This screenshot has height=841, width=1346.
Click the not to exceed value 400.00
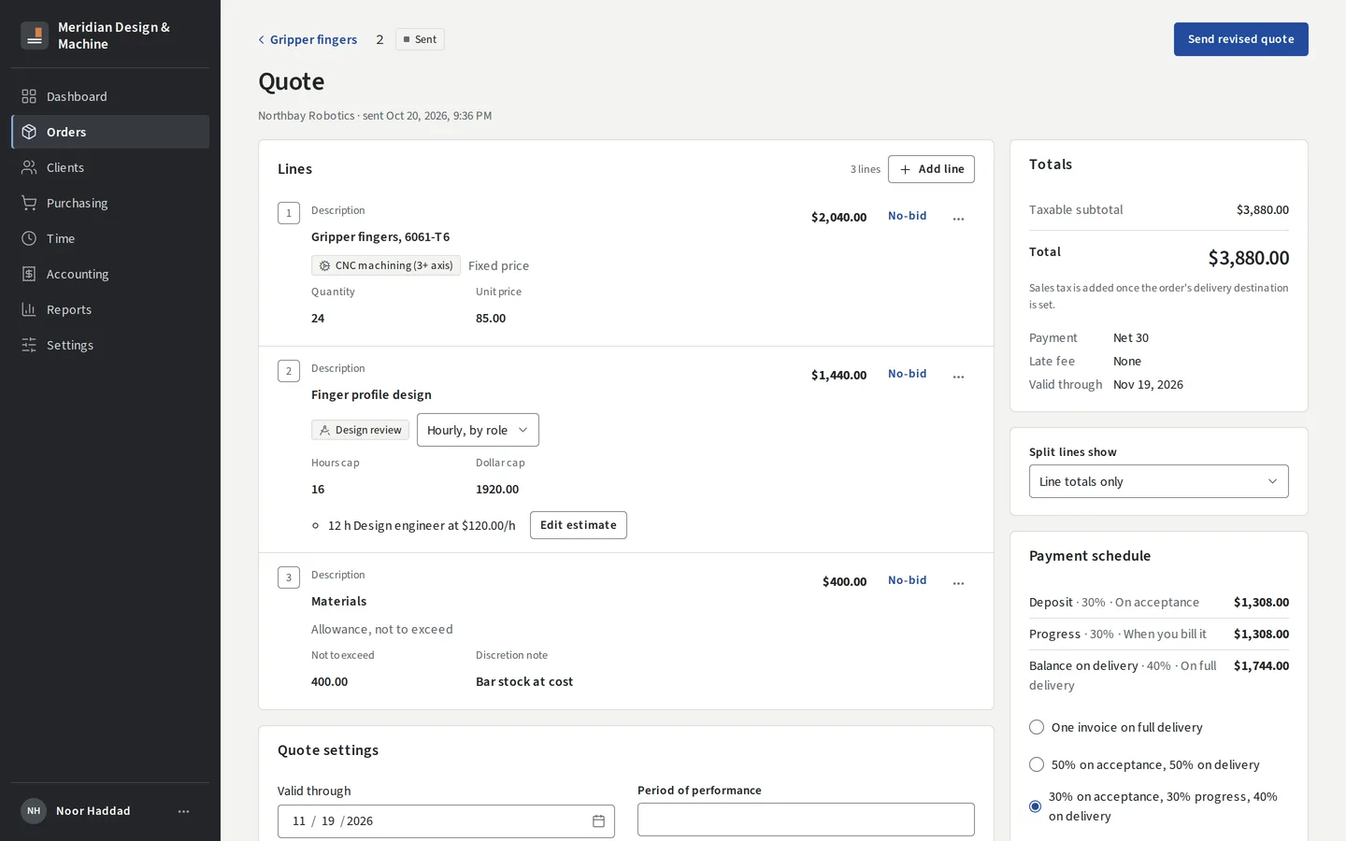329,682
